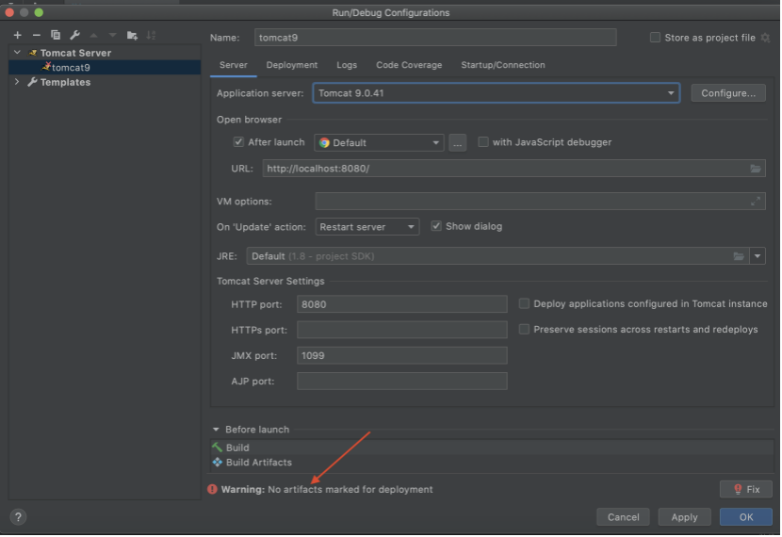Sort configurations alphabetically
The image size is (782, 537).
pos(151,35)
